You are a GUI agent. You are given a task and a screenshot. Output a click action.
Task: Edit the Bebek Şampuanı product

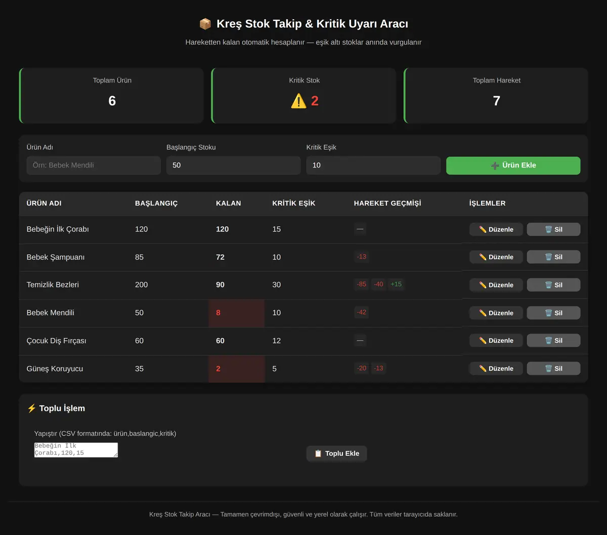coord(496,257)
